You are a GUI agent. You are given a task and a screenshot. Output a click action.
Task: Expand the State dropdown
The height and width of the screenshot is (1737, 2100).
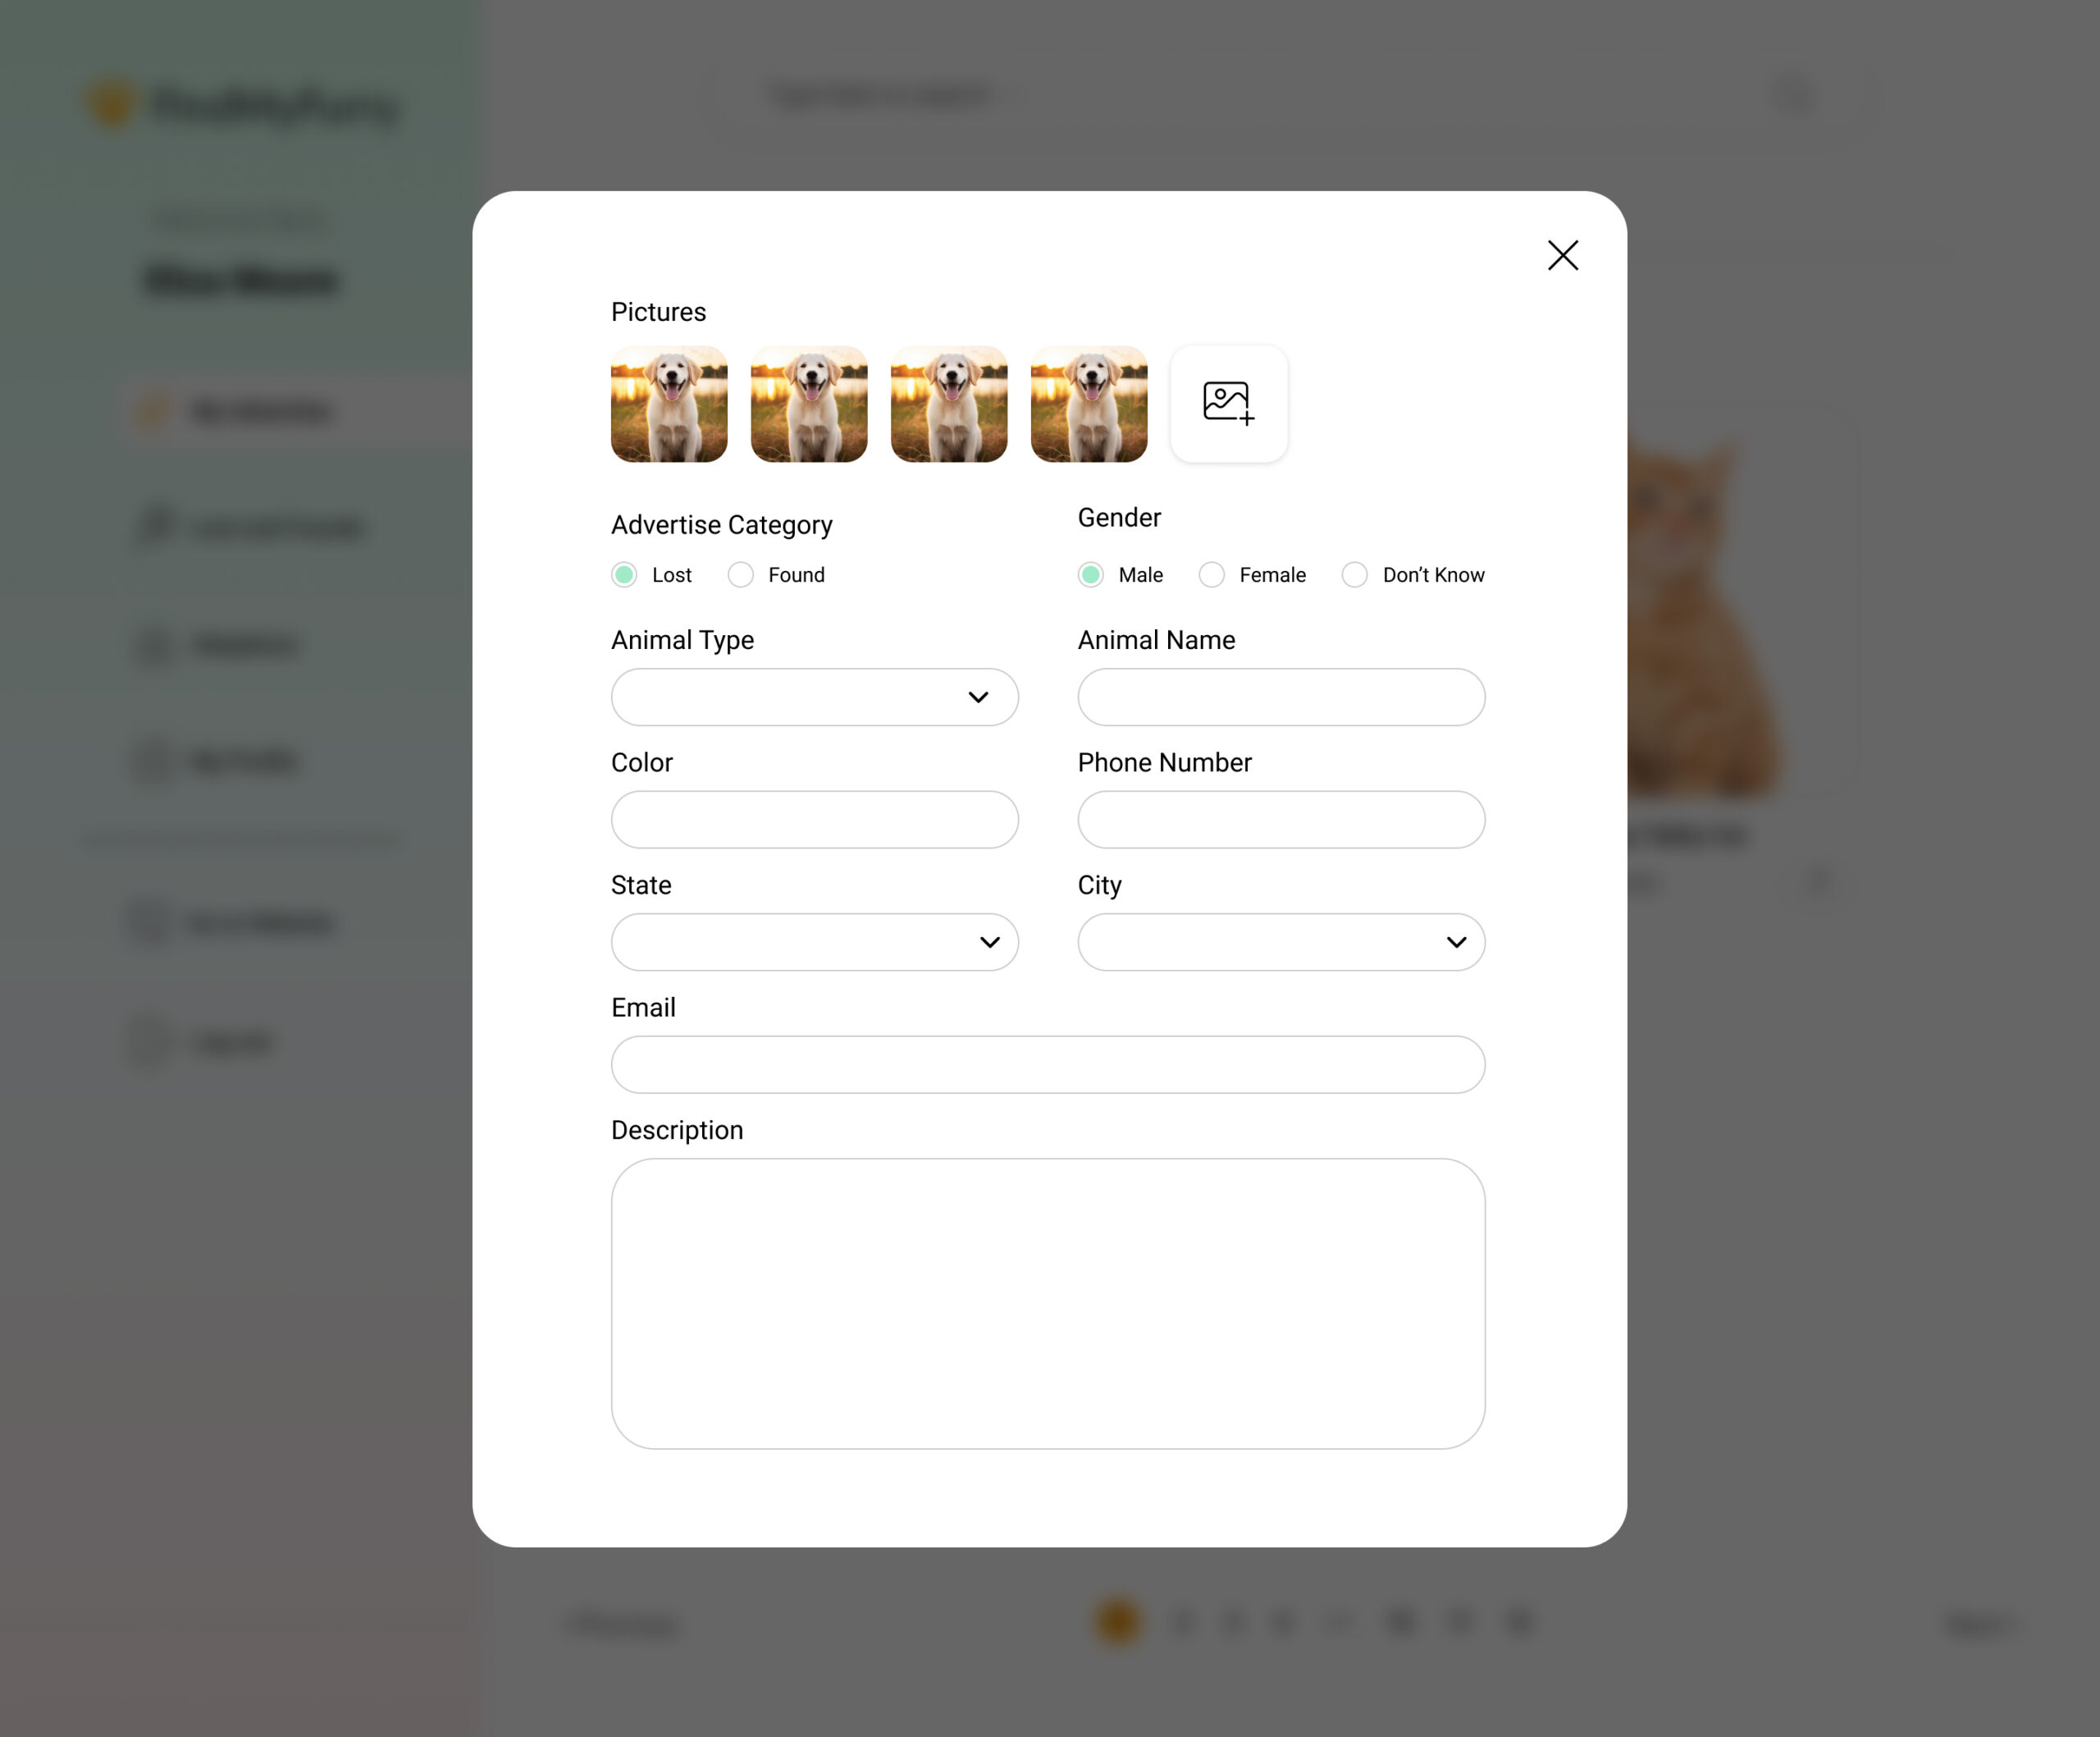pyautogui.click(x=815, y=942)
